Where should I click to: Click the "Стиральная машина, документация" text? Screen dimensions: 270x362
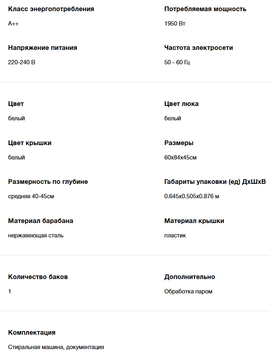tap(56, 347)
